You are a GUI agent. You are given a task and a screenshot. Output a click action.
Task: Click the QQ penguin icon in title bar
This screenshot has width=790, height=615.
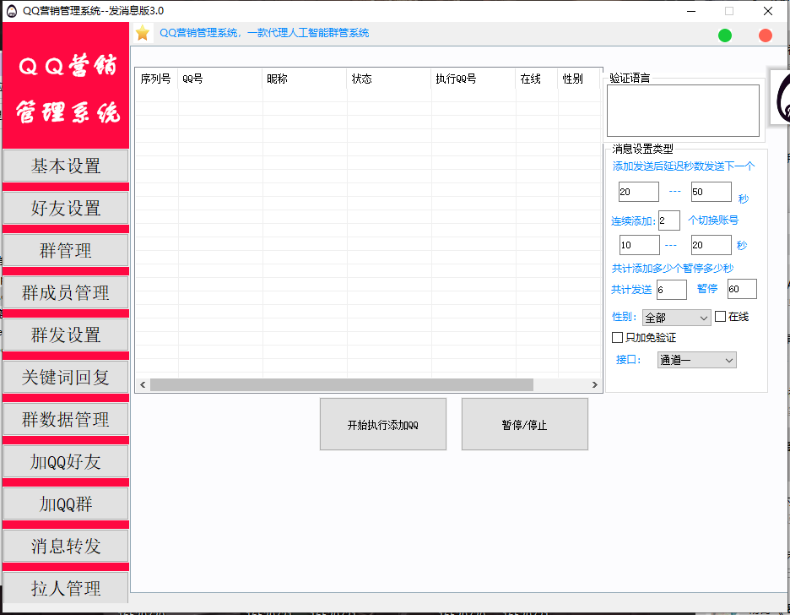pos(12,11)
